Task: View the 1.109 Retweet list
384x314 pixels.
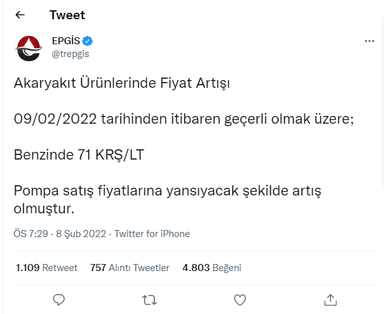Action: pos(46,267)
